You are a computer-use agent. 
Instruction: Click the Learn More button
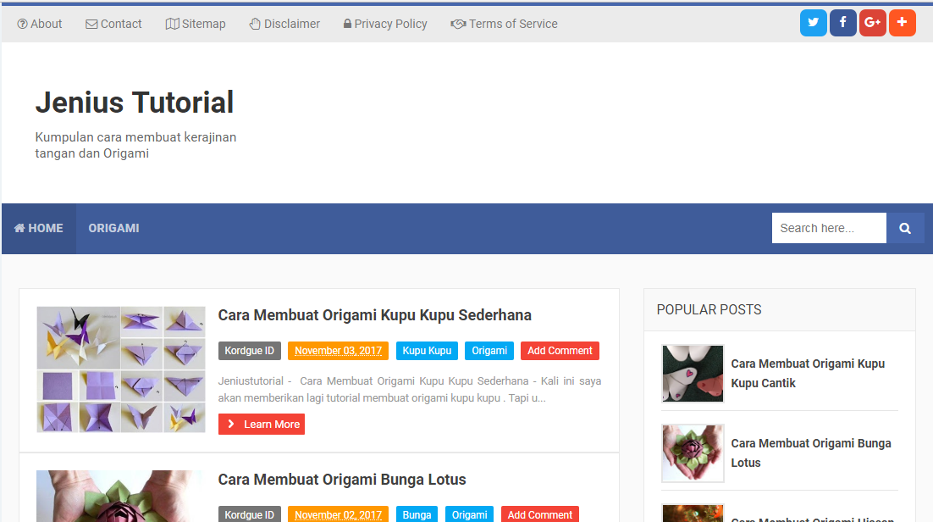pos(262,425)
